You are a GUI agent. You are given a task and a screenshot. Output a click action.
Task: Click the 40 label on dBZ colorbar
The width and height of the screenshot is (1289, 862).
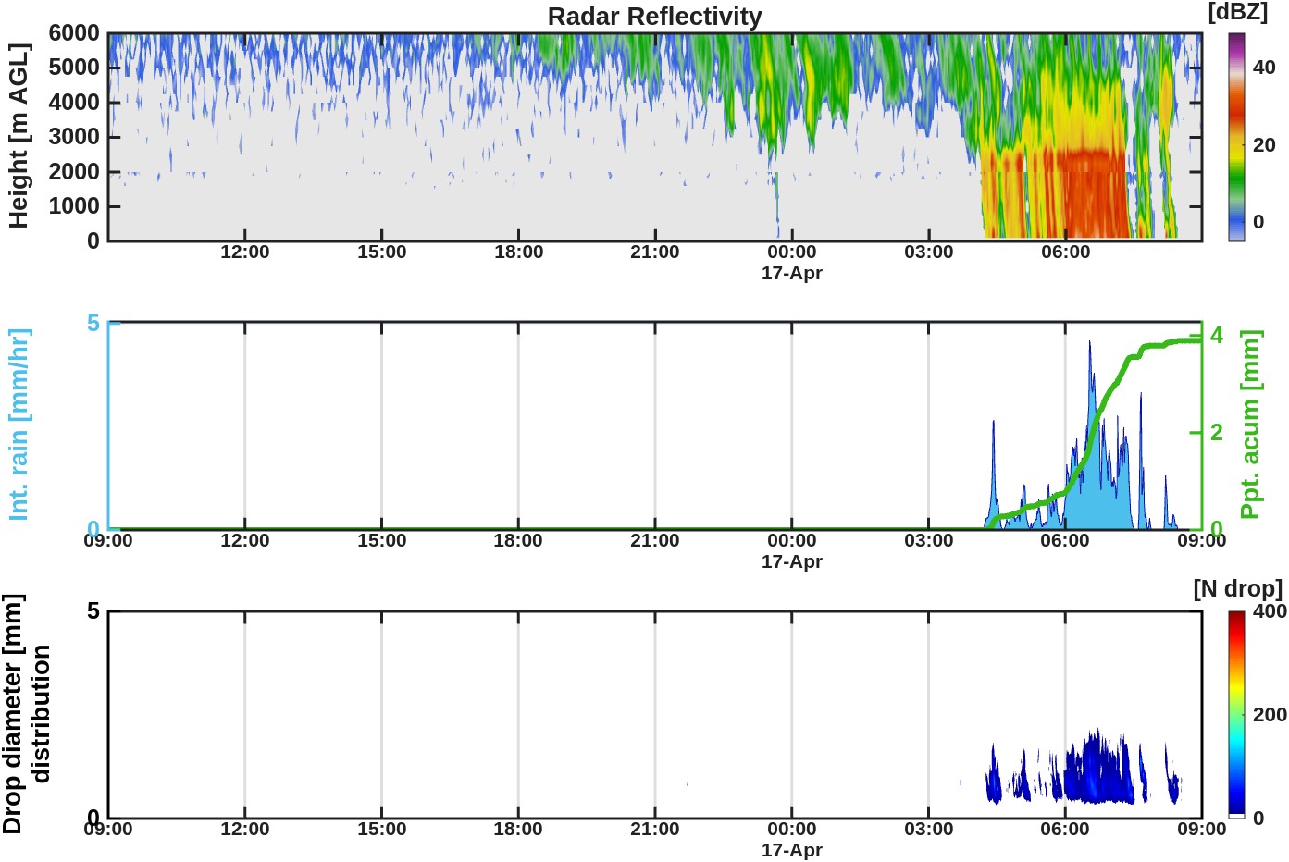click(x=1264, y=68)
